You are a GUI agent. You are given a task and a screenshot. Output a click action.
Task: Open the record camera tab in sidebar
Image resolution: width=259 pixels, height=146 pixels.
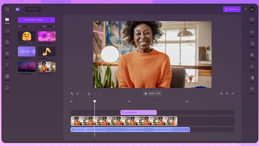tap(7, 31)
